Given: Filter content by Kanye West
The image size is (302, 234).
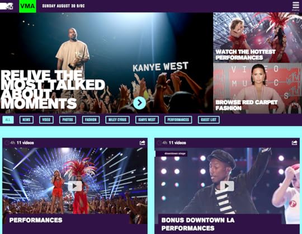Looking at the screenshot, I should 147,120.
